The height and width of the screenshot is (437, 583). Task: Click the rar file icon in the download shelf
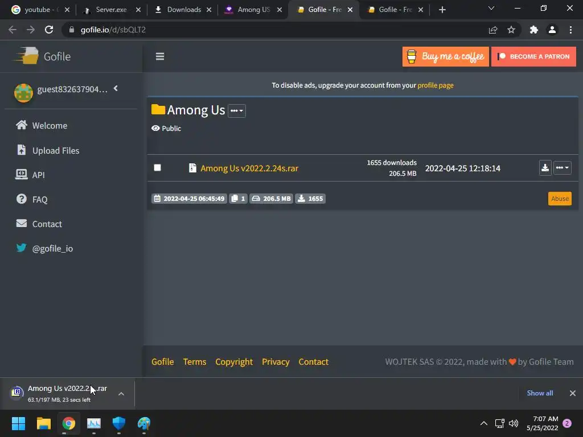click(x=17, y=393)
